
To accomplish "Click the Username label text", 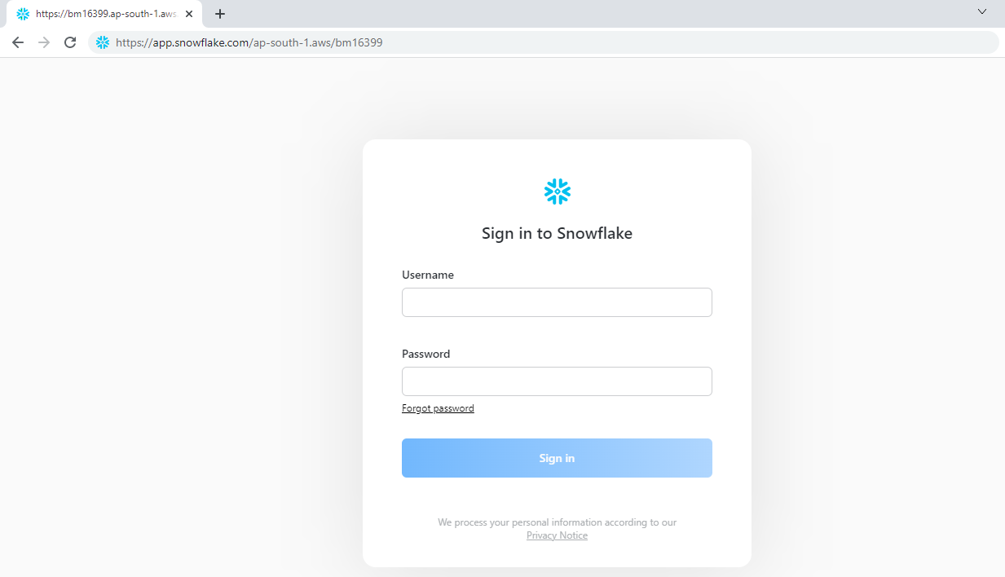I will pos(428,275).
